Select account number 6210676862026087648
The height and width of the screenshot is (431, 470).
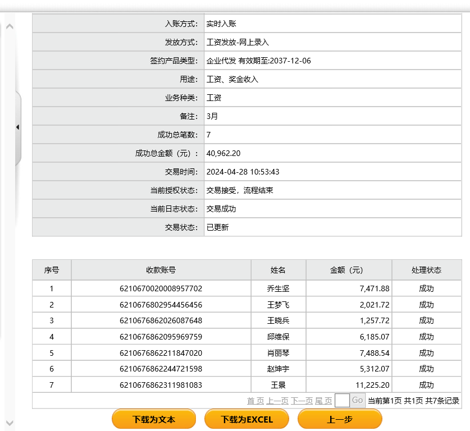[x=161, y=321]
